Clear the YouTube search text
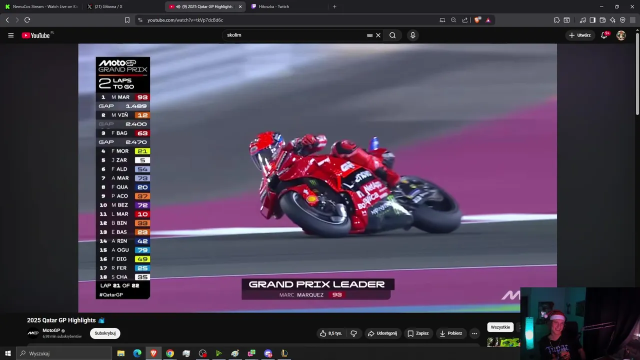 (x=378, y=35)
